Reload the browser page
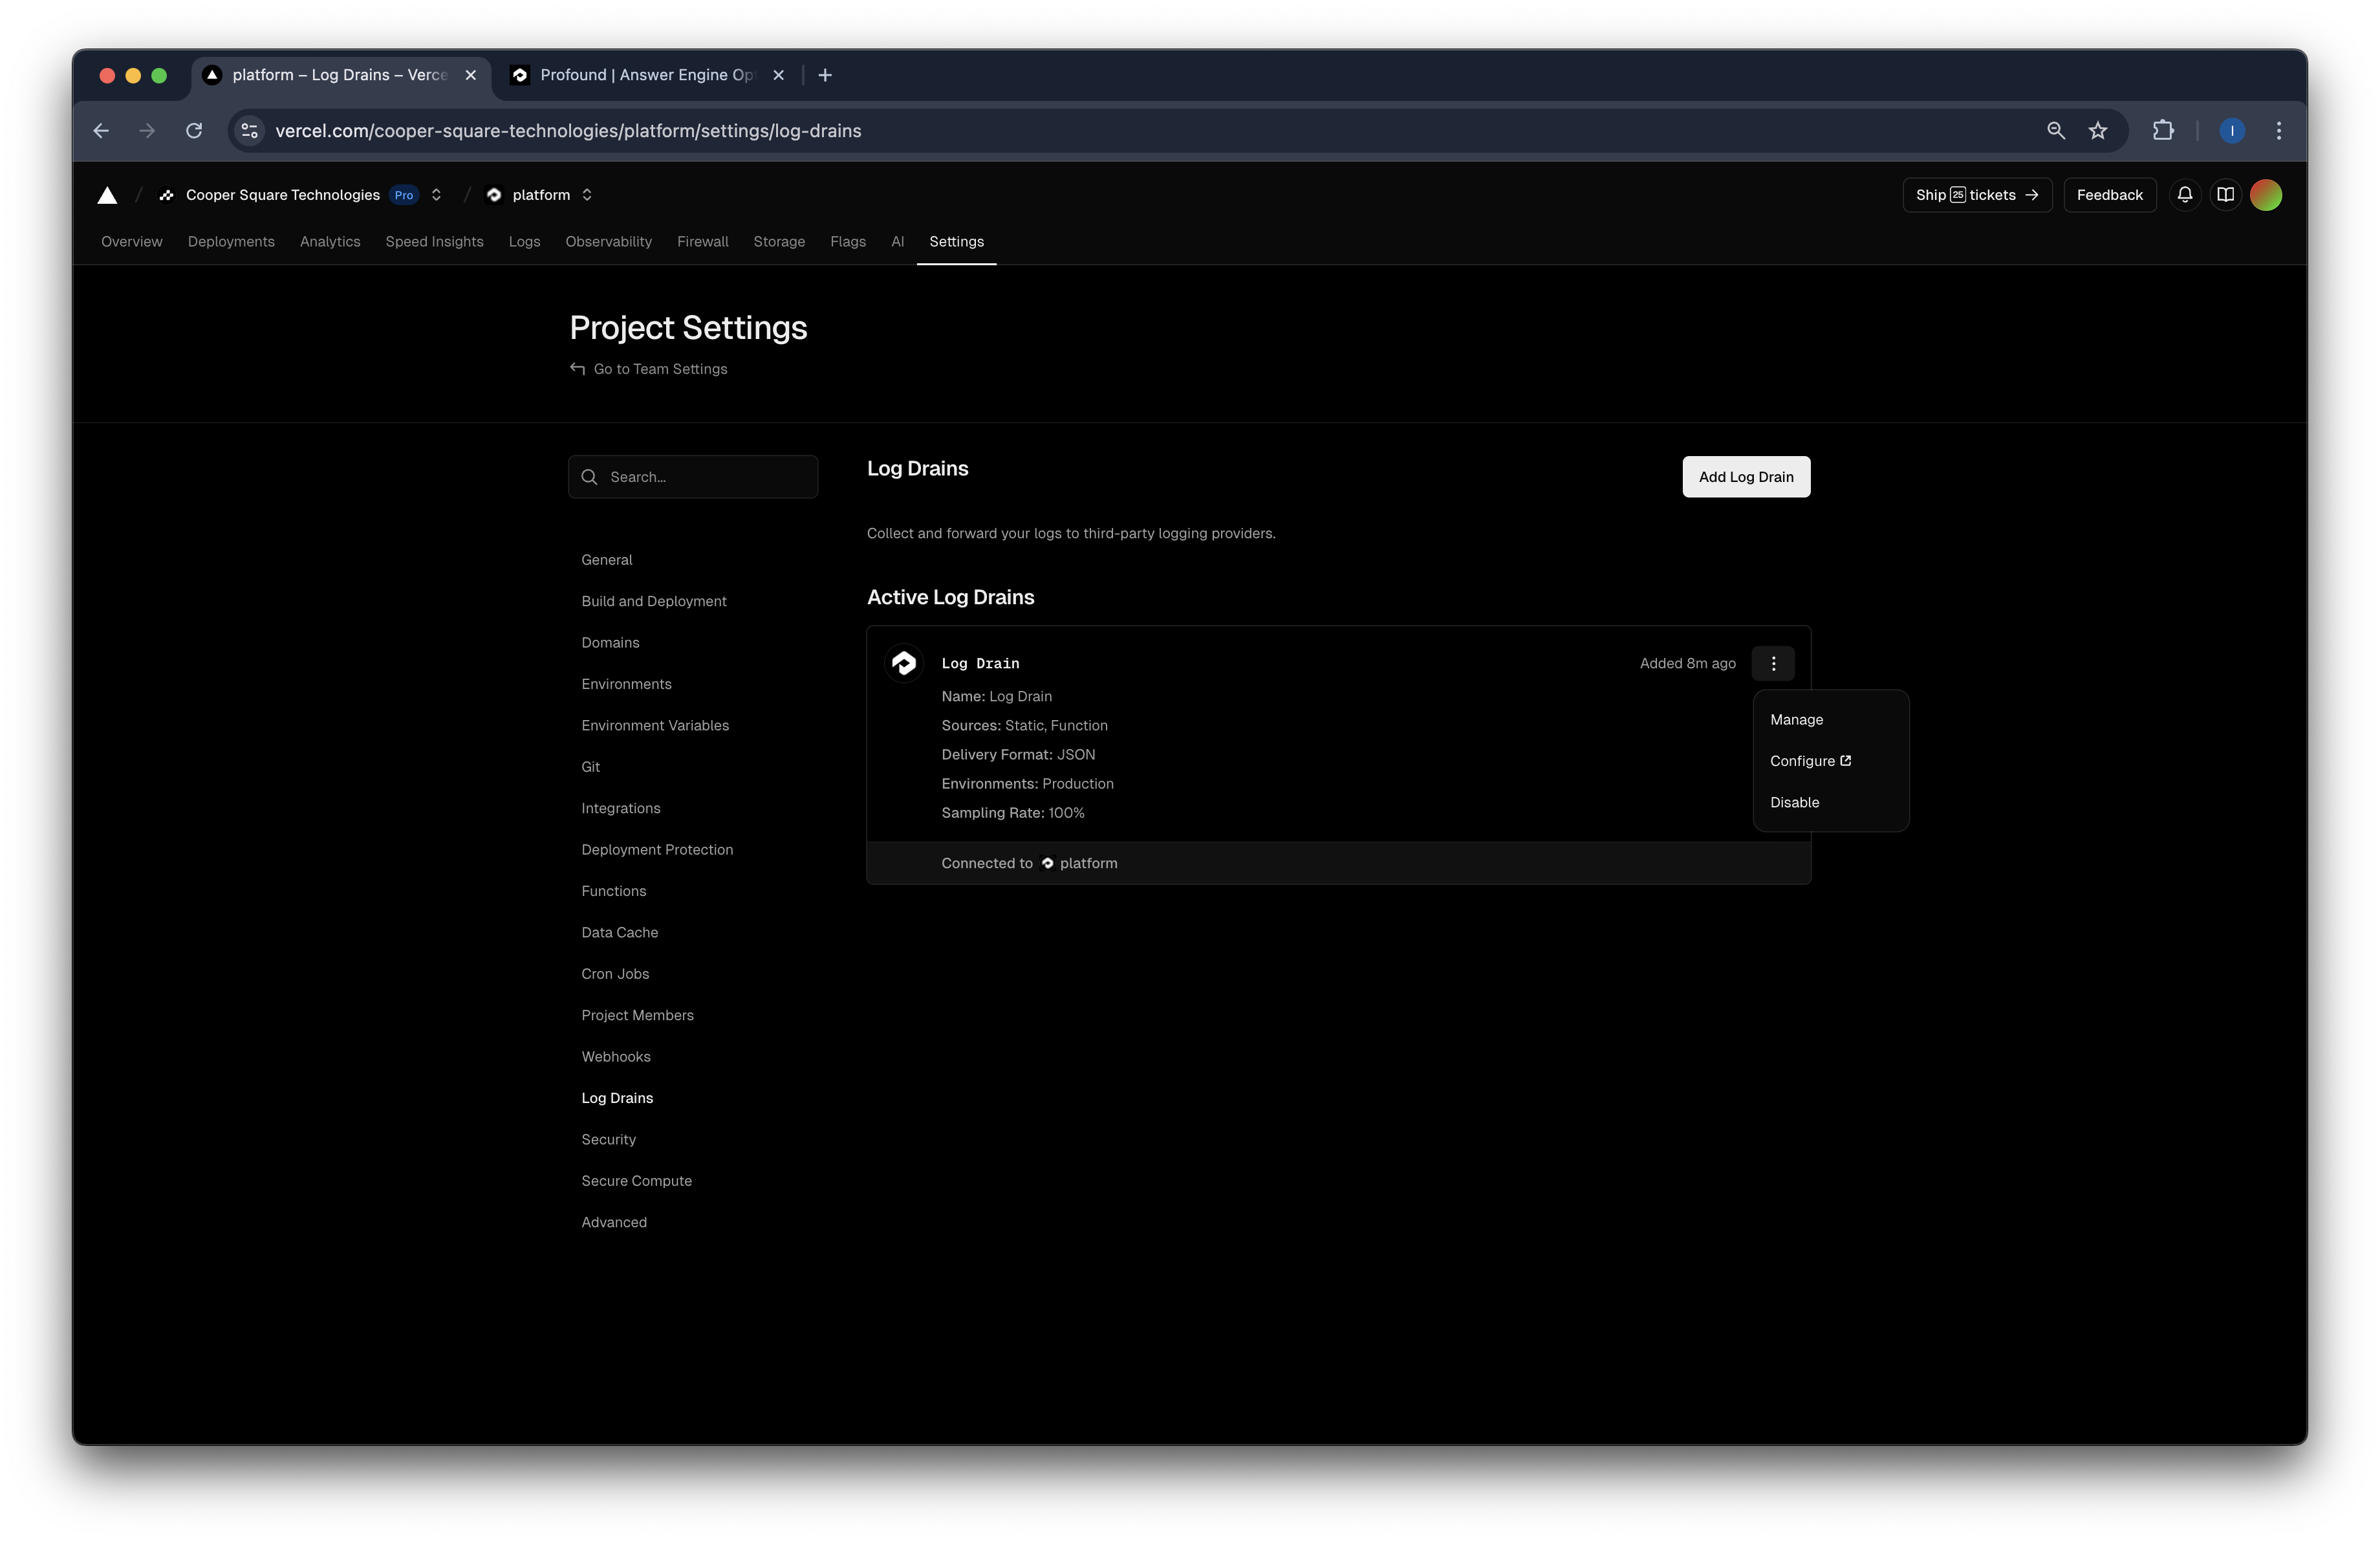Screen dimensions: 2380x1541 194,131
